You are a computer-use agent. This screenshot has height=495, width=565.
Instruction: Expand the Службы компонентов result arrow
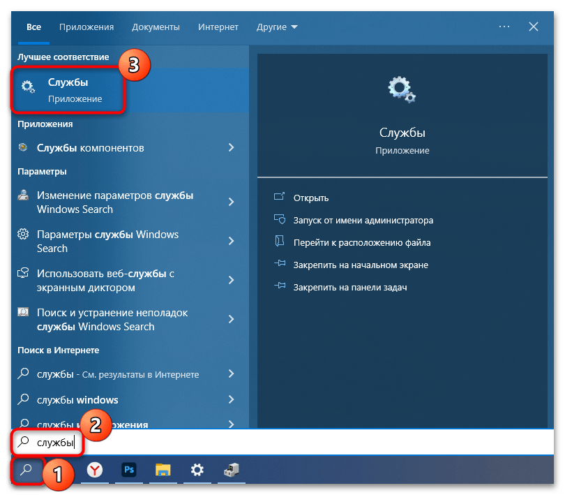[231, 148]
